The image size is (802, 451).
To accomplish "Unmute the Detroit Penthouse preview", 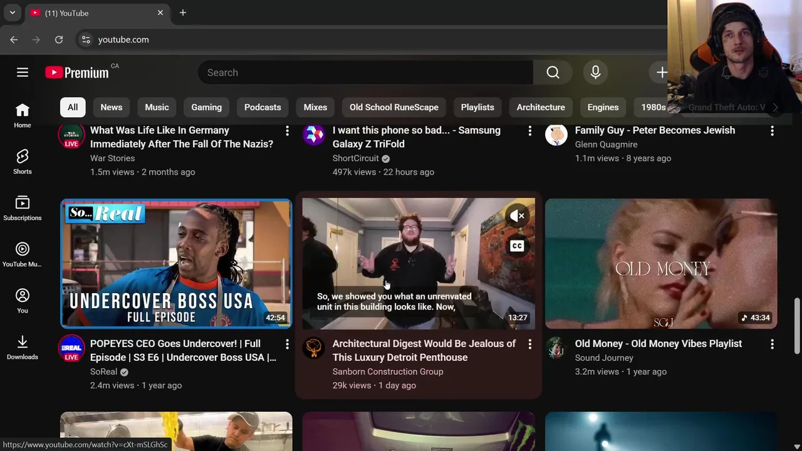I will point(518,216).
